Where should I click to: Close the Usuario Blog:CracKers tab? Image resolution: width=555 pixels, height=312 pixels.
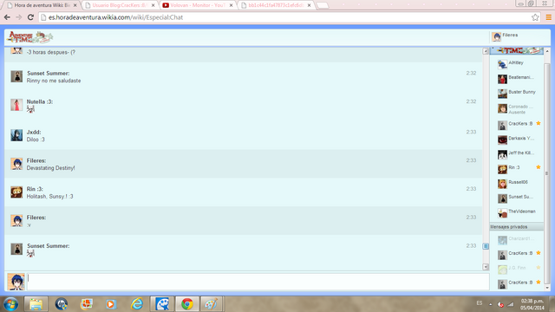[153, 5]
